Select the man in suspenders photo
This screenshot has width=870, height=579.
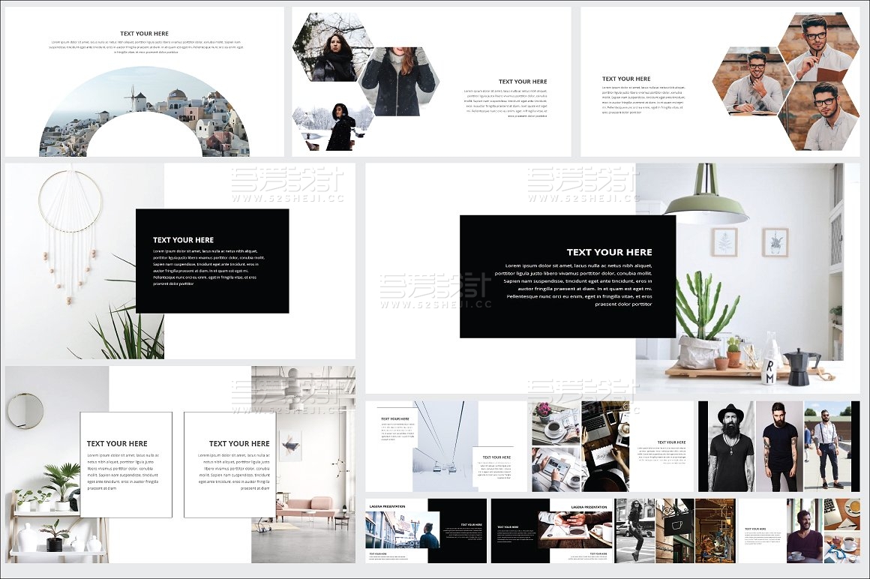pos(827,445)
